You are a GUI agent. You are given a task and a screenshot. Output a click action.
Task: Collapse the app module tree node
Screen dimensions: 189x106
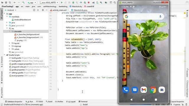pyautogui.click(x=5, y=14)
